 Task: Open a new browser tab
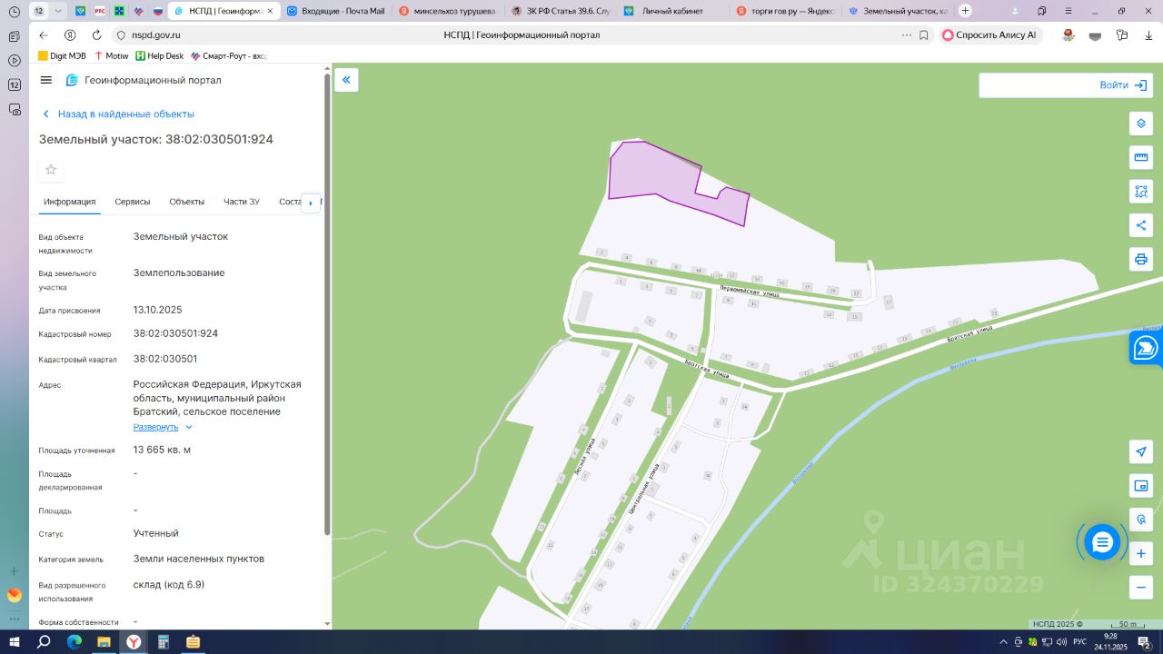pyautogui.click(x=965, y=11)
